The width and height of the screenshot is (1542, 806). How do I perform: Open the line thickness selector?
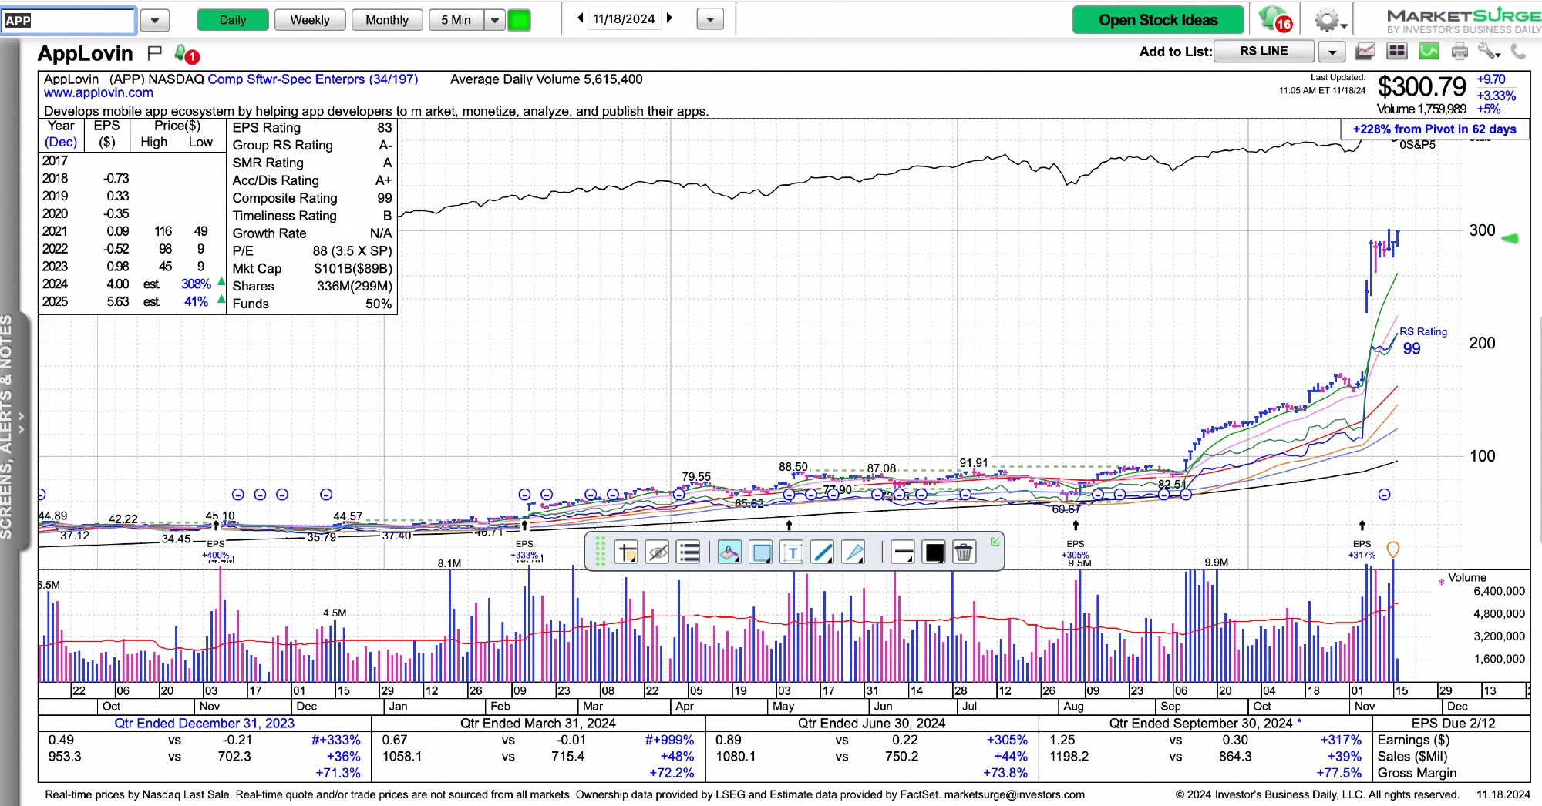902,552
